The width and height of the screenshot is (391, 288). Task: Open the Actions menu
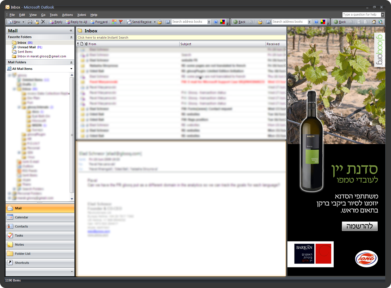tap(67, 15)
